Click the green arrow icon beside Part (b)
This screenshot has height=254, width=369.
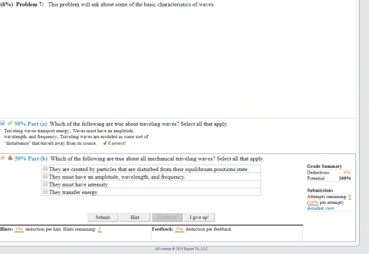(3, 158)
